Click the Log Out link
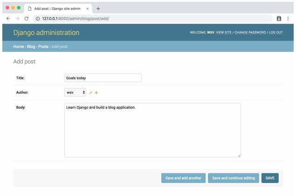Screen dimensions: 296x196 tap(276, 33)
